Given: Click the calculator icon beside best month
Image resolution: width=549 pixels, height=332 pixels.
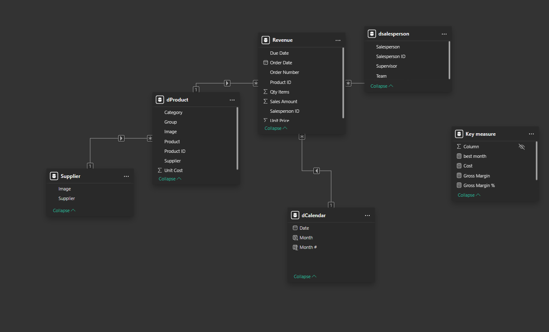Looking at the screenshot, I should pyautogui.click(x=460, y=156).
